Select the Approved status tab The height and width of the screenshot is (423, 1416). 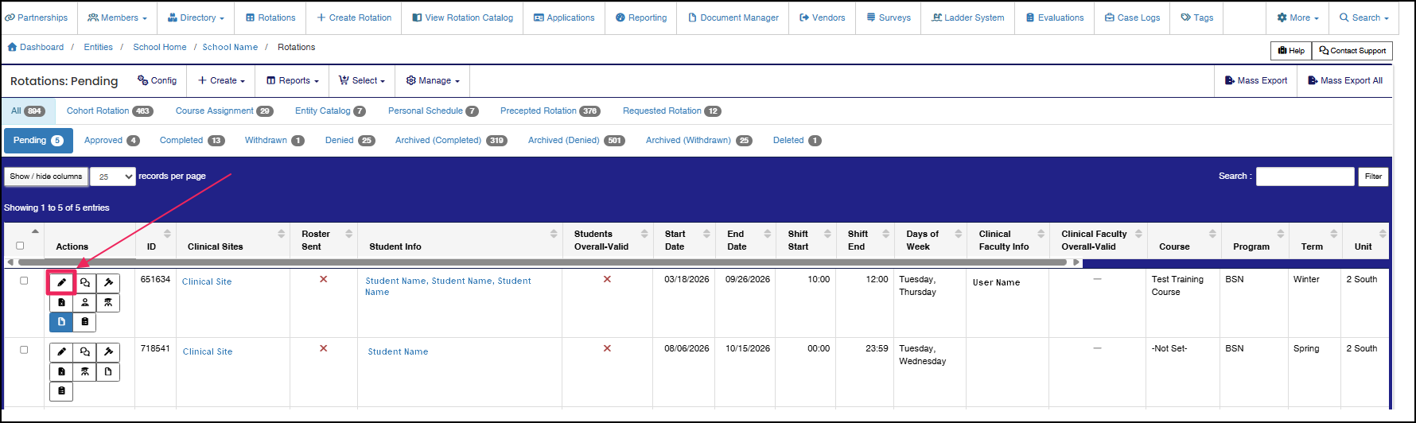[x=112, y=140]
